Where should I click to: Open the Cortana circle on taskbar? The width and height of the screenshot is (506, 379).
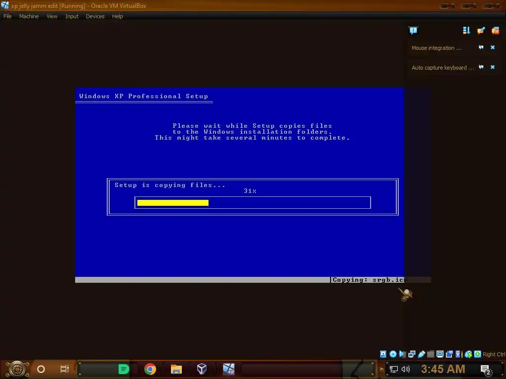coord(41,369)
